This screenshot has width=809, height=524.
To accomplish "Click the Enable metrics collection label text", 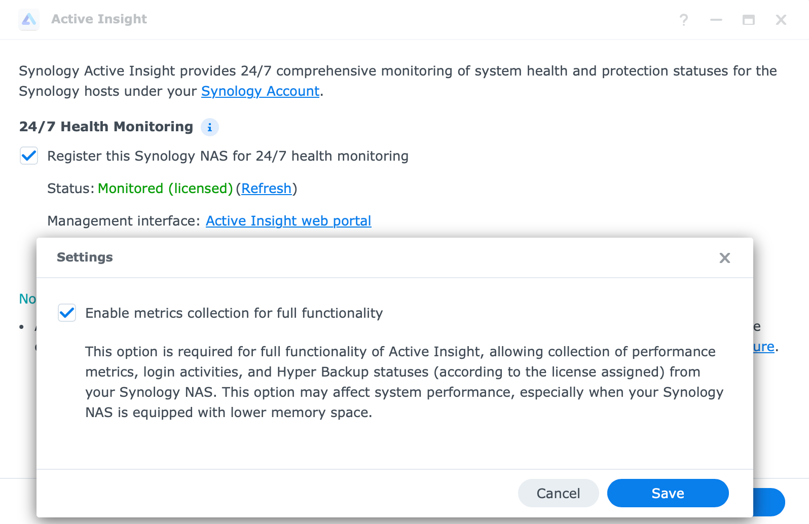I will point(234,313).
